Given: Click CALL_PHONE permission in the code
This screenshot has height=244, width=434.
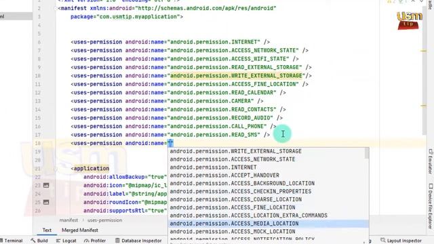Looking at the screenshot, I should click(x=248, y=127).
